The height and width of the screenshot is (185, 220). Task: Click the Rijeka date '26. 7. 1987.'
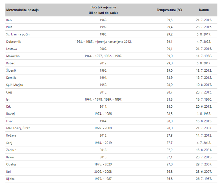click(204, 179)
